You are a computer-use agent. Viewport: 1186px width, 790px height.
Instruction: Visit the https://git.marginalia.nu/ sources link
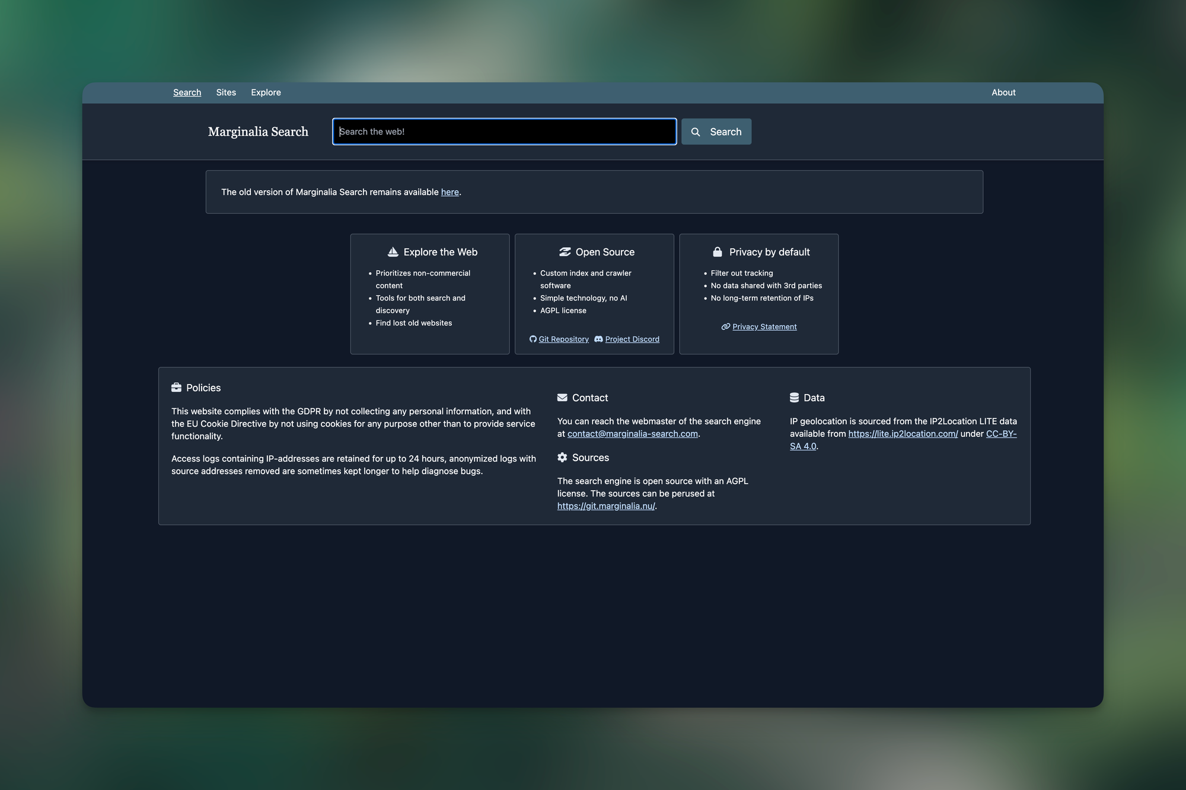tap(606, 506)
